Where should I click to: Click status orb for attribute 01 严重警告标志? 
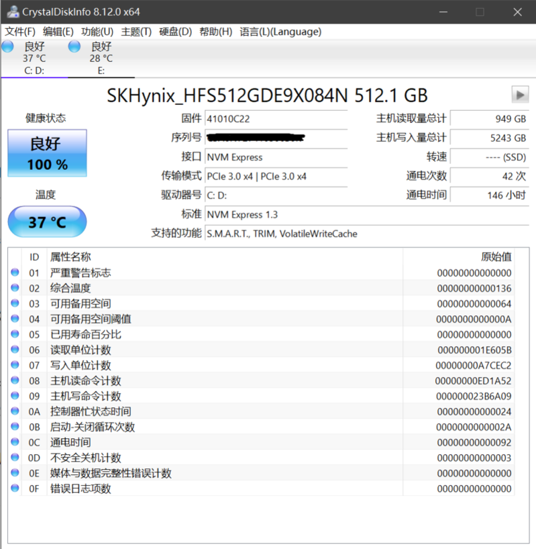click(15, 273)
